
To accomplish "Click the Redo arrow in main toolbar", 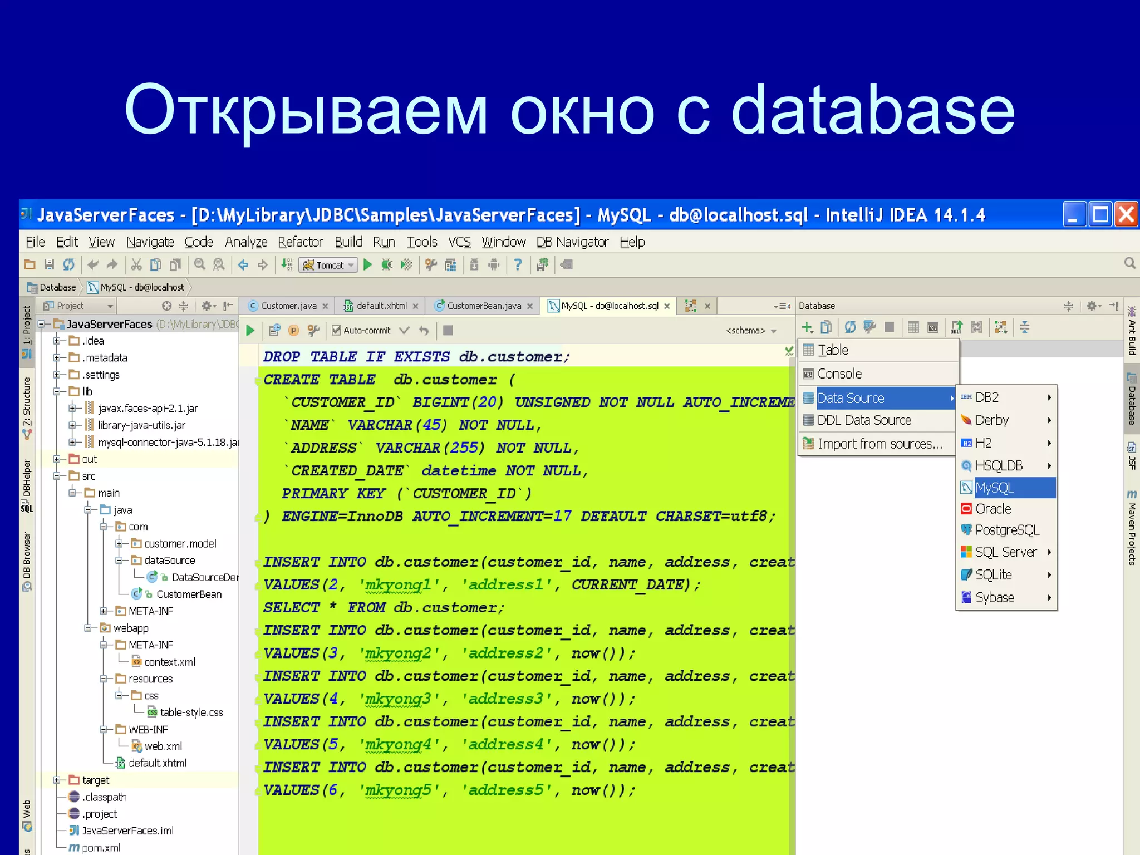I will pyautogui.click(x=112, y=265).
